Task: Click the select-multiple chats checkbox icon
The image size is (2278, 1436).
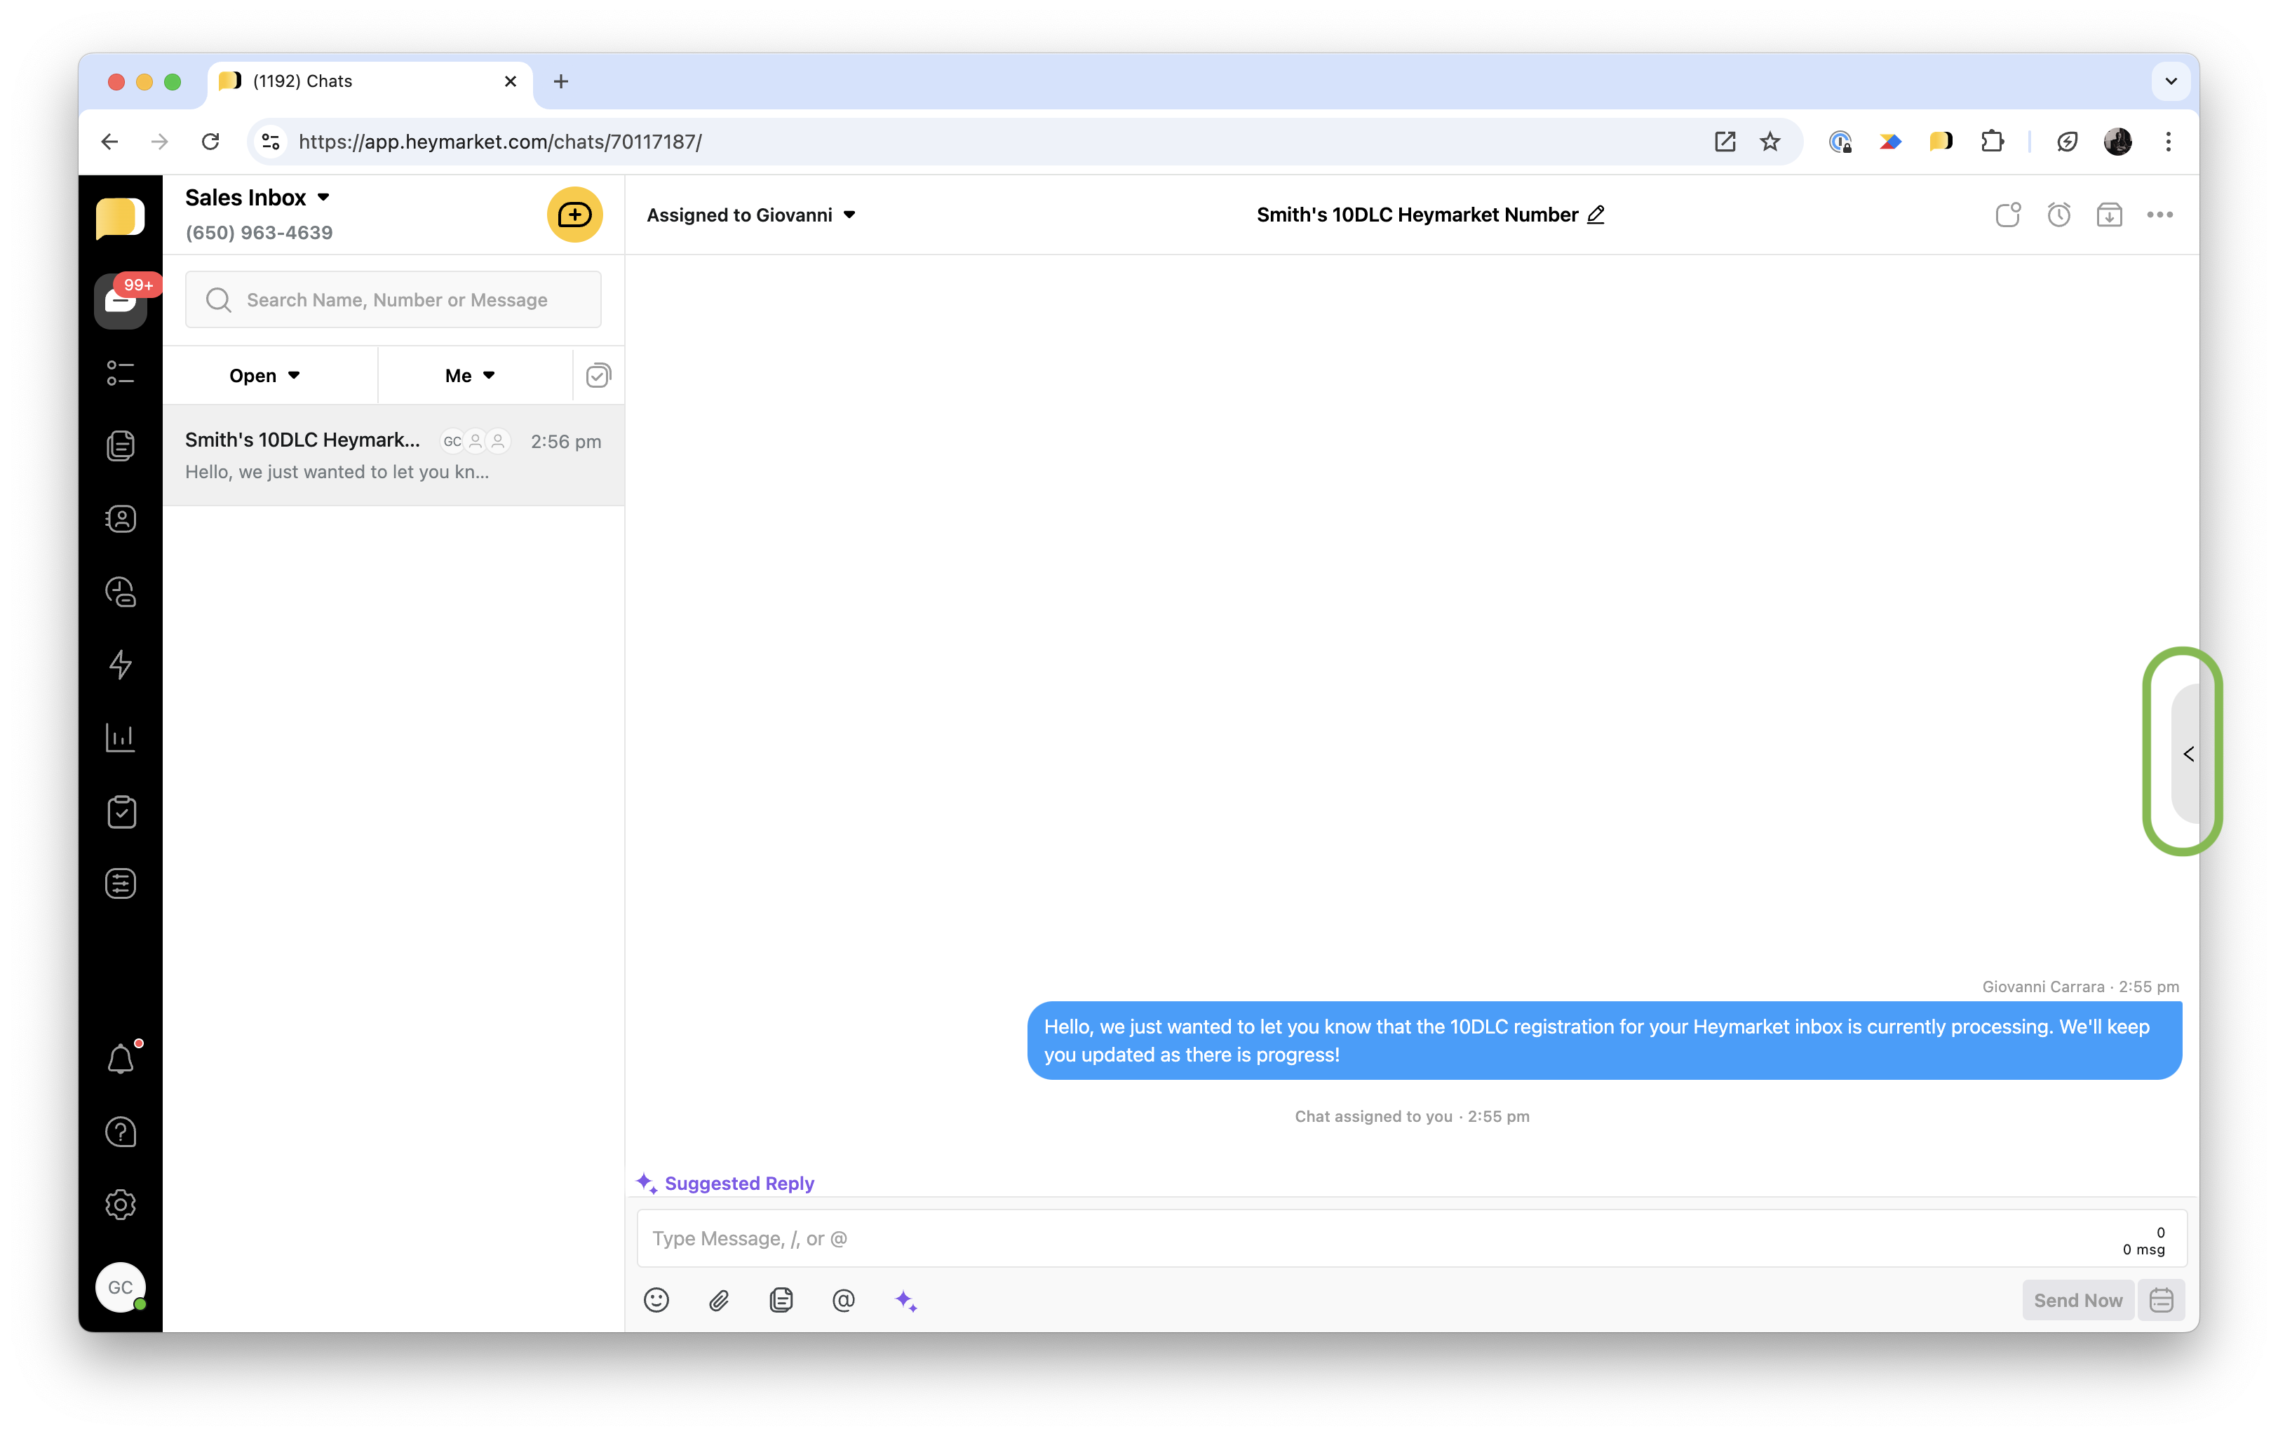Action: point(598,376)
